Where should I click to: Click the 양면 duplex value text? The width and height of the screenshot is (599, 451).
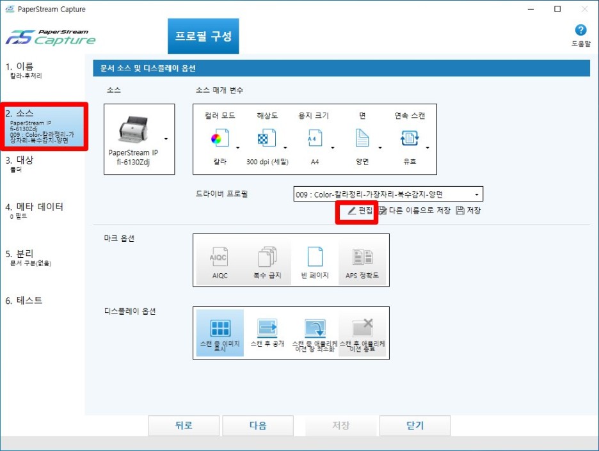coord(362,162)
